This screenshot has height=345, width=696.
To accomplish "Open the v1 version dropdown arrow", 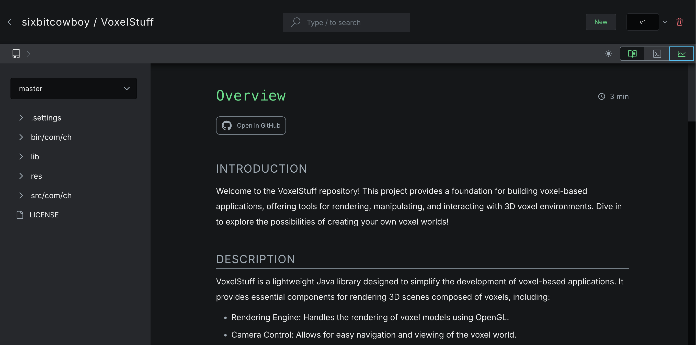I will pyautogui.click(x=665, y=22).
